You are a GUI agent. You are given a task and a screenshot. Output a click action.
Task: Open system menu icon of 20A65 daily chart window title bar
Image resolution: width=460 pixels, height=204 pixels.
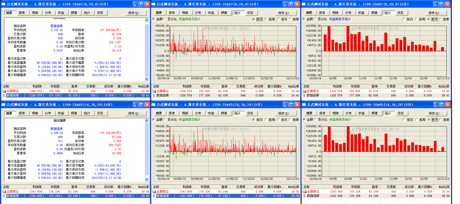point(153,105)
